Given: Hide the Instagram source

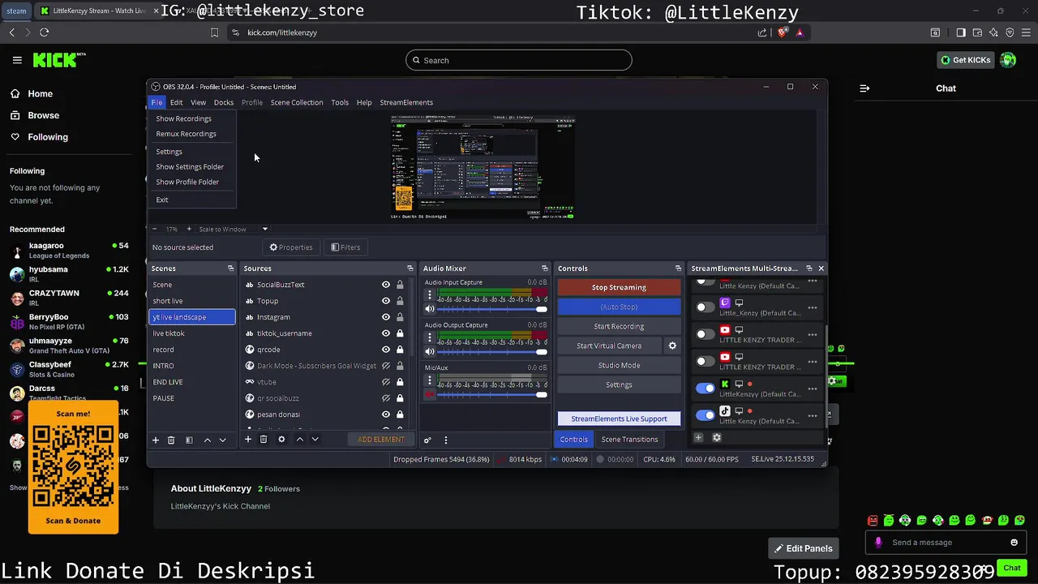Looking at the screenshot, I should tap(386, 317).
